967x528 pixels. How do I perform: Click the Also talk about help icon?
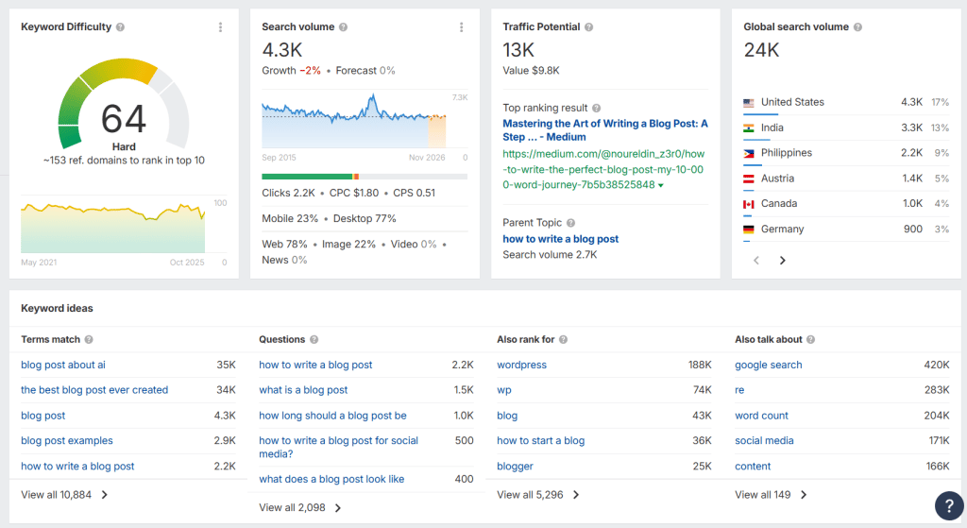pyautogui.click(x=810, y=339)
